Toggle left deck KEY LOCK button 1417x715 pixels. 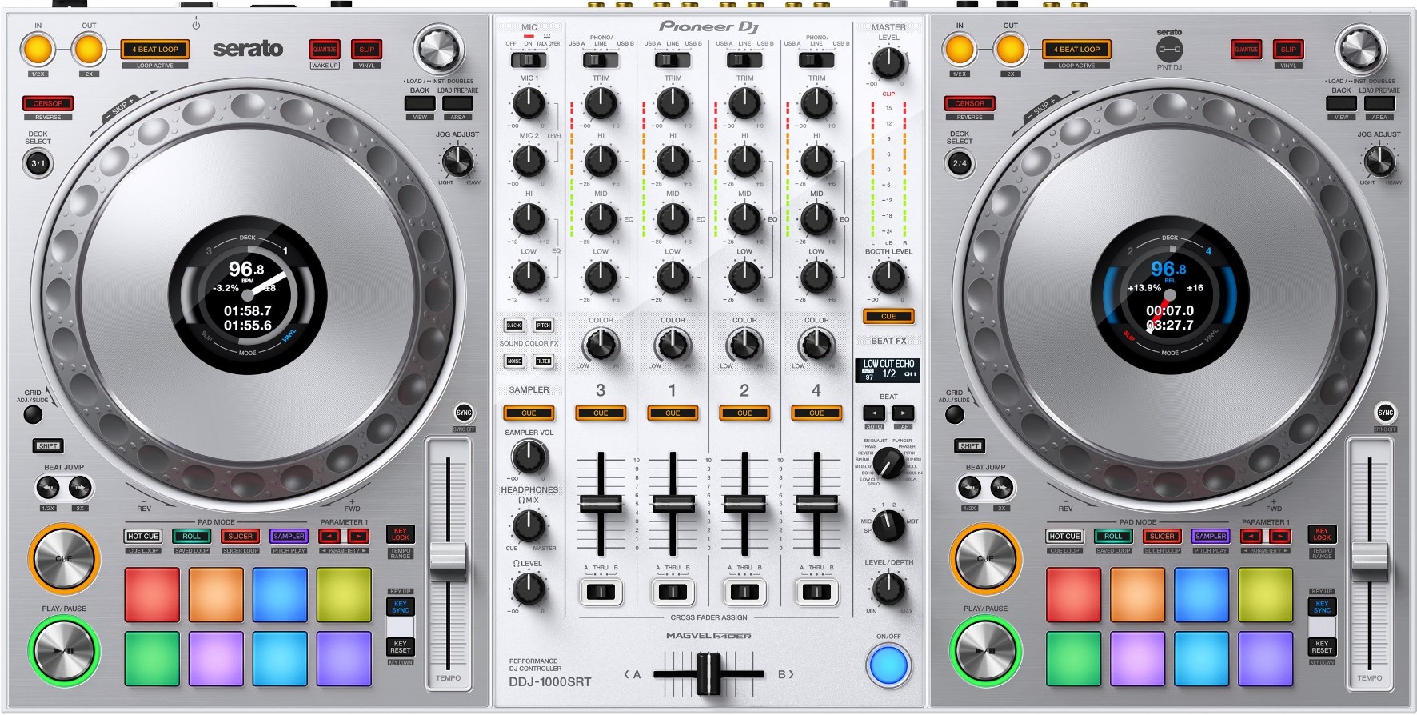401,533
